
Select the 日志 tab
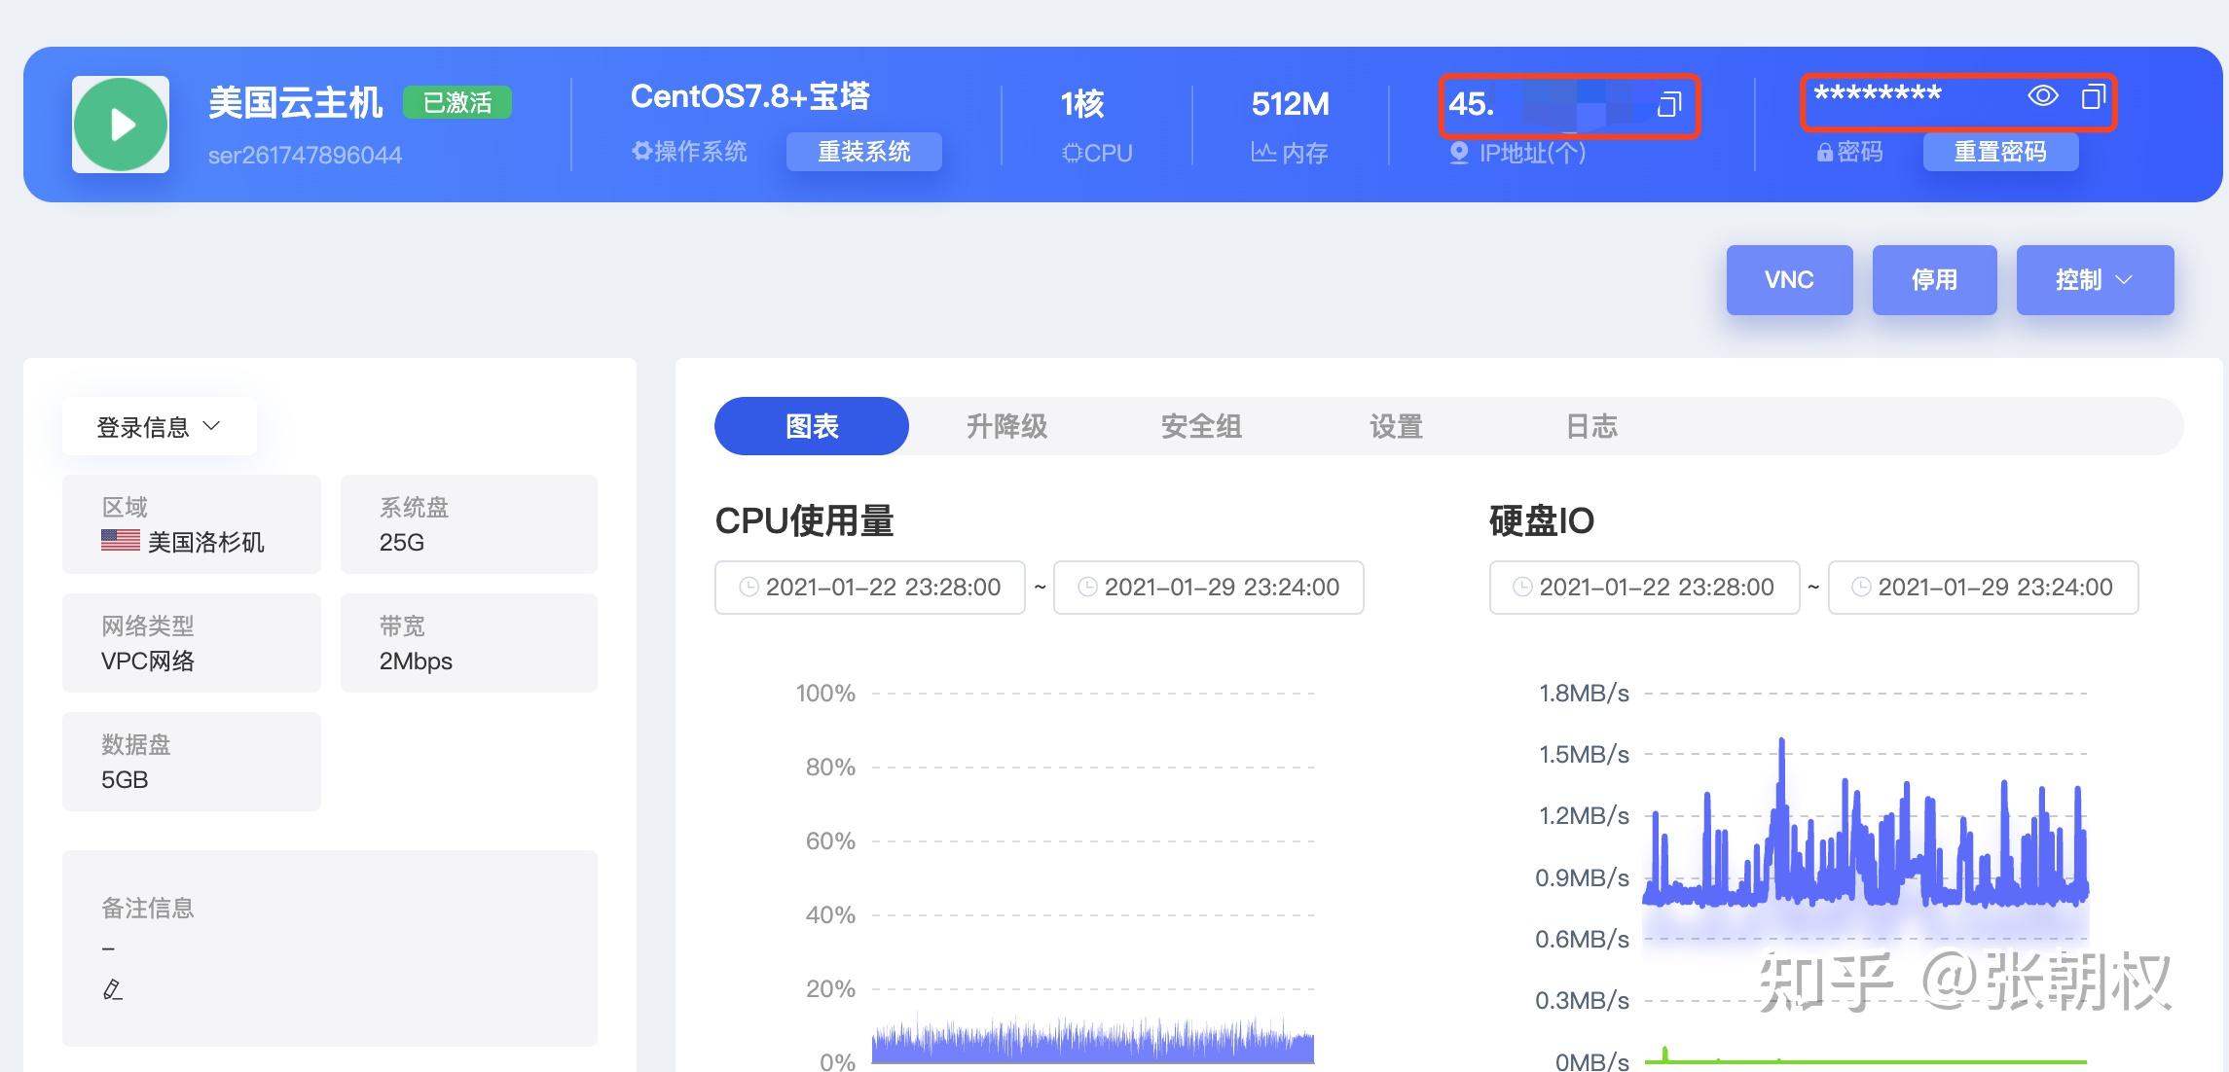coord(1591,426)
